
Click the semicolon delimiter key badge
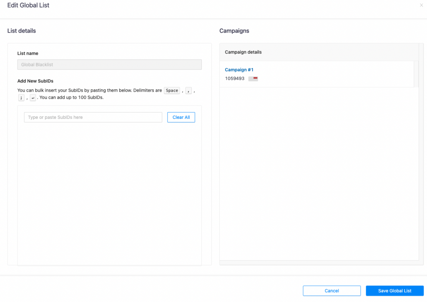pyautogui.click(x=21, y=98)
